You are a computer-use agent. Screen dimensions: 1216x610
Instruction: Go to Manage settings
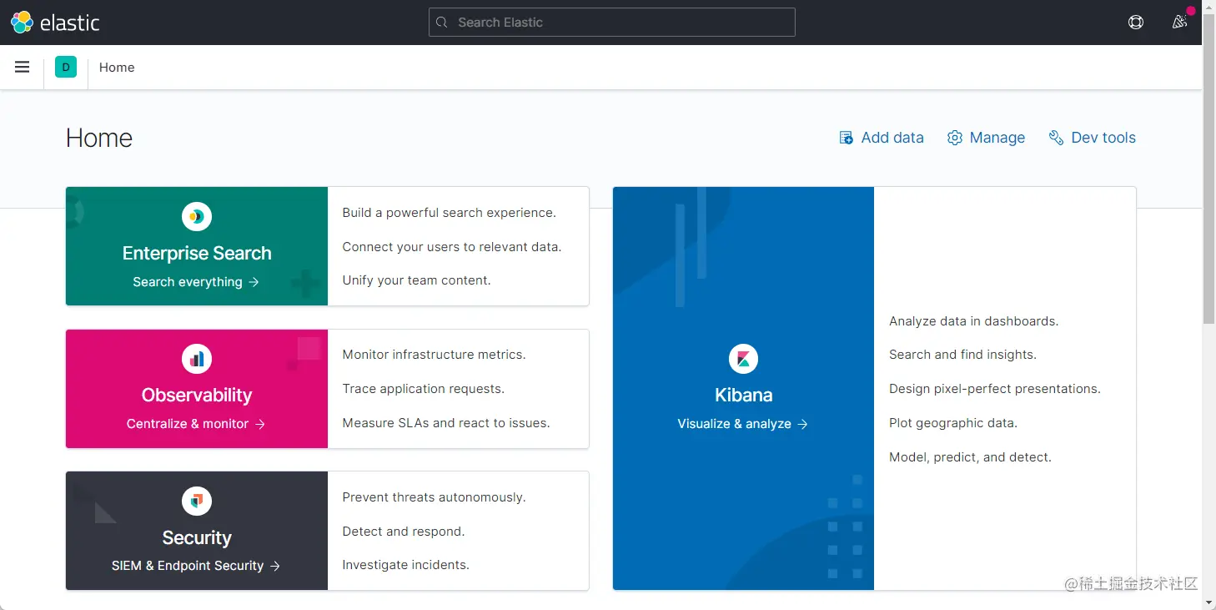point(986,138)
